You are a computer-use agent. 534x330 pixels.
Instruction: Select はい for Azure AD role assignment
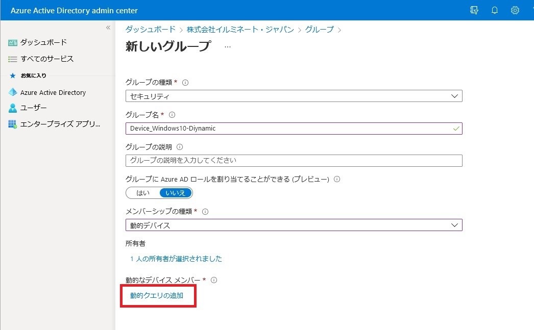click(143, 193)
